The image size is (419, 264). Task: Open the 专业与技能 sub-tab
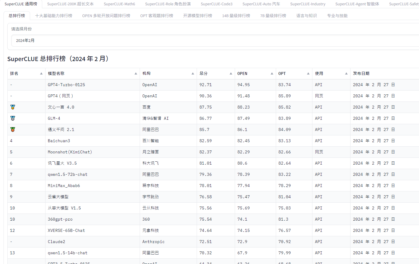click(337, 16)
